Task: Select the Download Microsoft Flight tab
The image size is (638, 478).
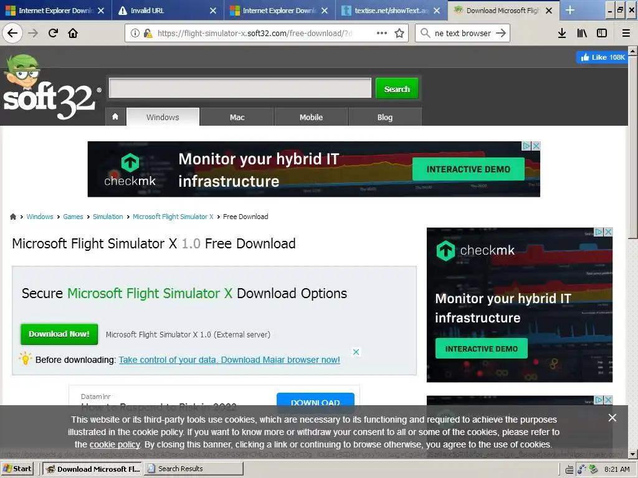Action: tap(503, 11)
